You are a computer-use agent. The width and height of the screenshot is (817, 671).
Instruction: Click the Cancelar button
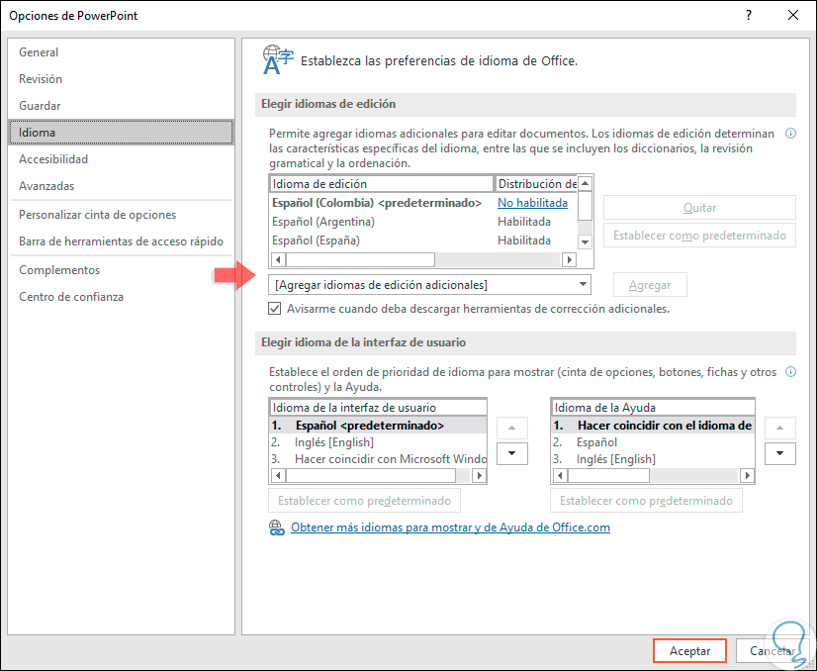click(x=772, y=650)
